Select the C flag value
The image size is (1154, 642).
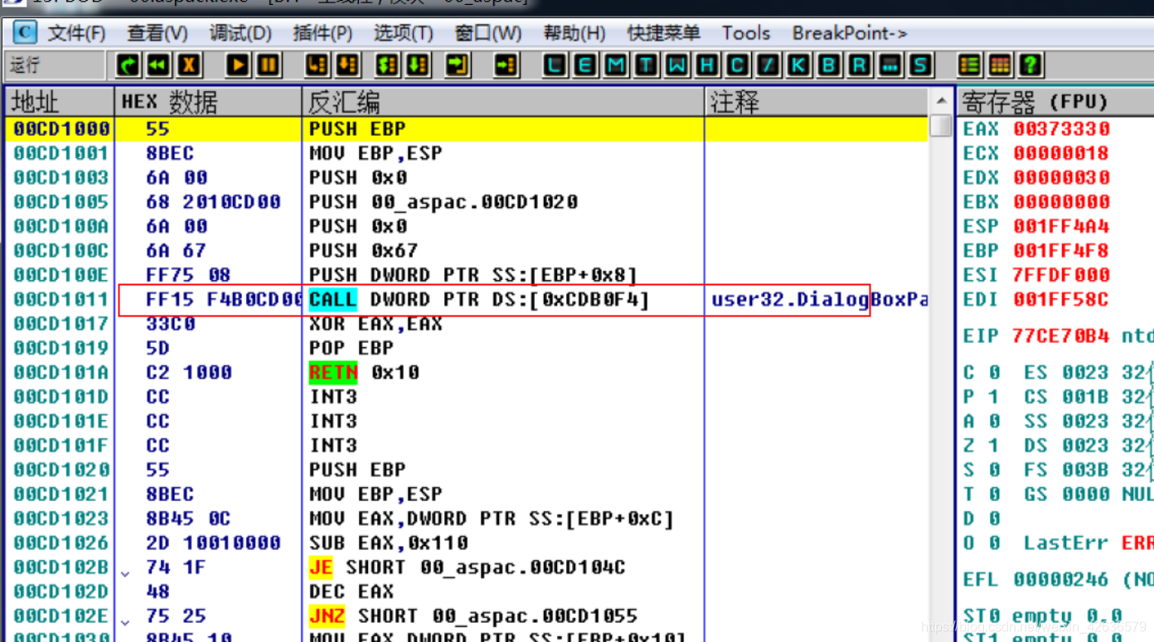pos(994,373)
